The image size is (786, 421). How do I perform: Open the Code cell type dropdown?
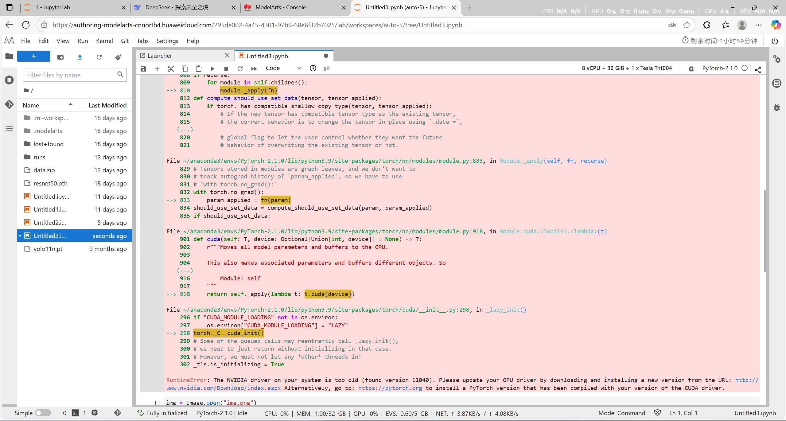pos(283,68)
